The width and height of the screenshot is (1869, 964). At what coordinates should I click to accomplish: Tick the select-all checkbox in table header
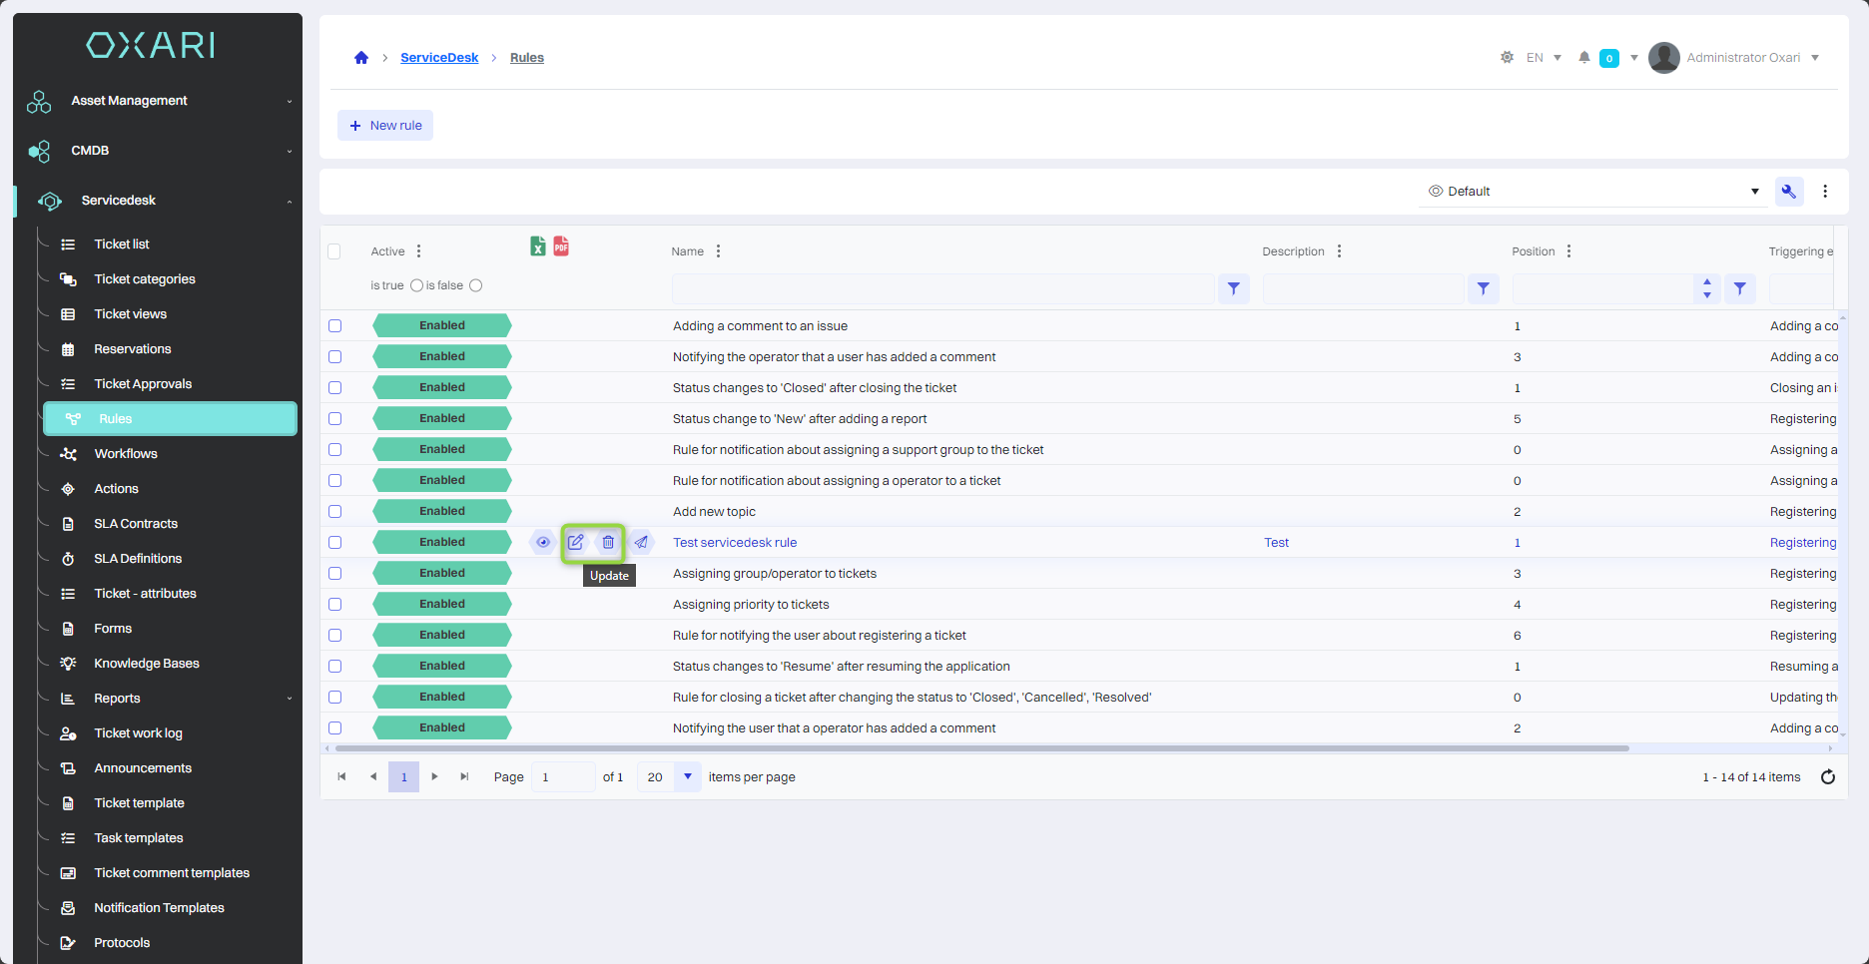pyautogui.click(x=334, y=251)
